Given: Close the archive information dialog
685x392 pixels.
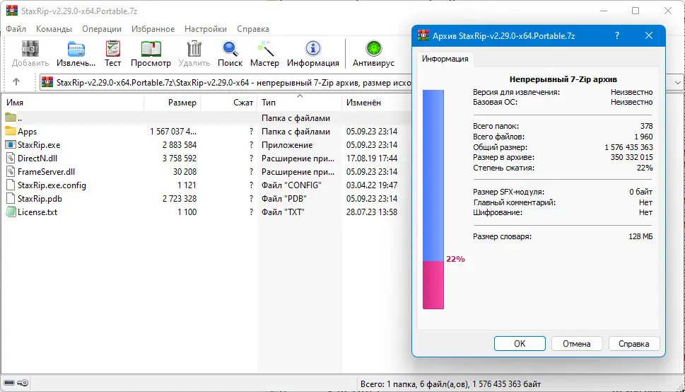Looking at the screenshot, I should (649, 36).
